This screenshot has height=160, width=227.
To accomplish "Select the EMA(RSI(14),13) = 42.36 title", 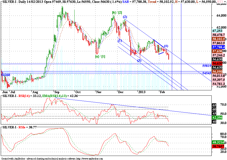I will (x=60, y=96).
